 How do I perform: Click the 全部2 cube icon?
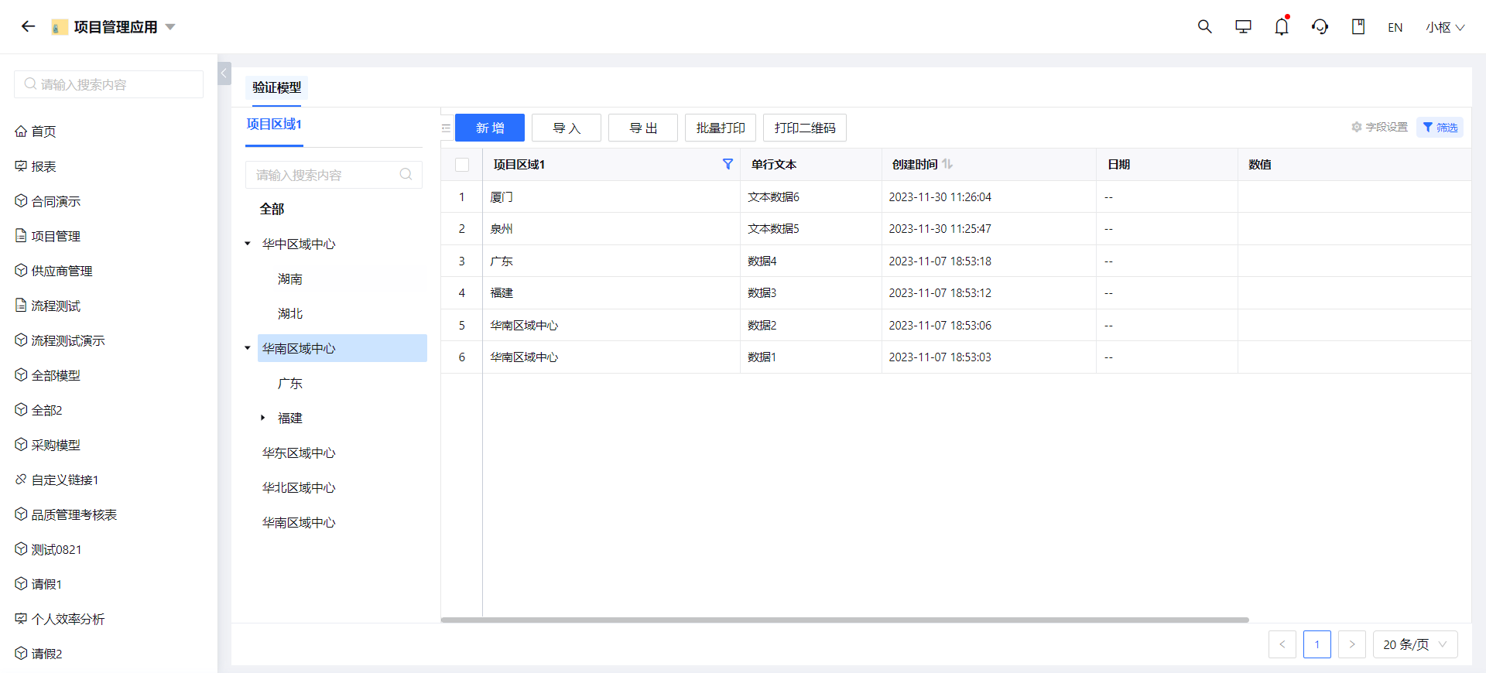pyautogui.click(x=21, y=409)
